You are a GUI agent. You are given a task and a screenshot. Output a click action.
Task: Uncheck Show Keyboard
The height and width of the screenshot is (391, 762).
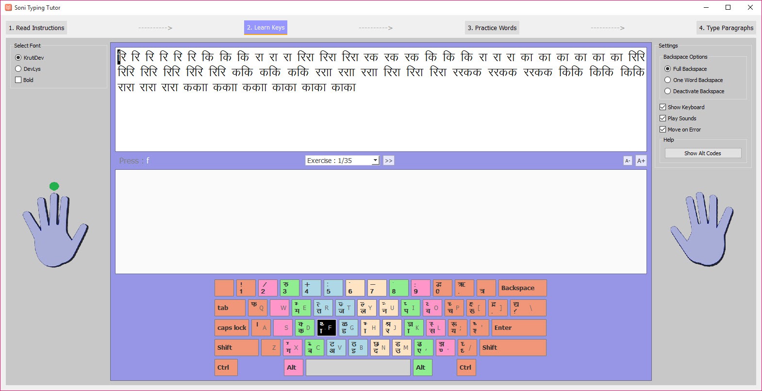pyautogui.click(x=663, y=107)
